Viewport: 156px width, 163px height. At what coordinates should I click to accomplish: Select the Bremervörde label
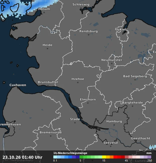click(x=51, y=132)
